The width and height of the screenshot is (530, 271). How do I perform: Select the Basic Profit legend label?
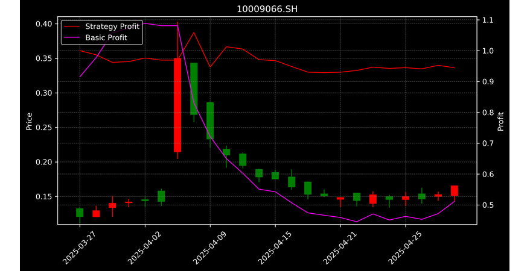tap(106, 37)
